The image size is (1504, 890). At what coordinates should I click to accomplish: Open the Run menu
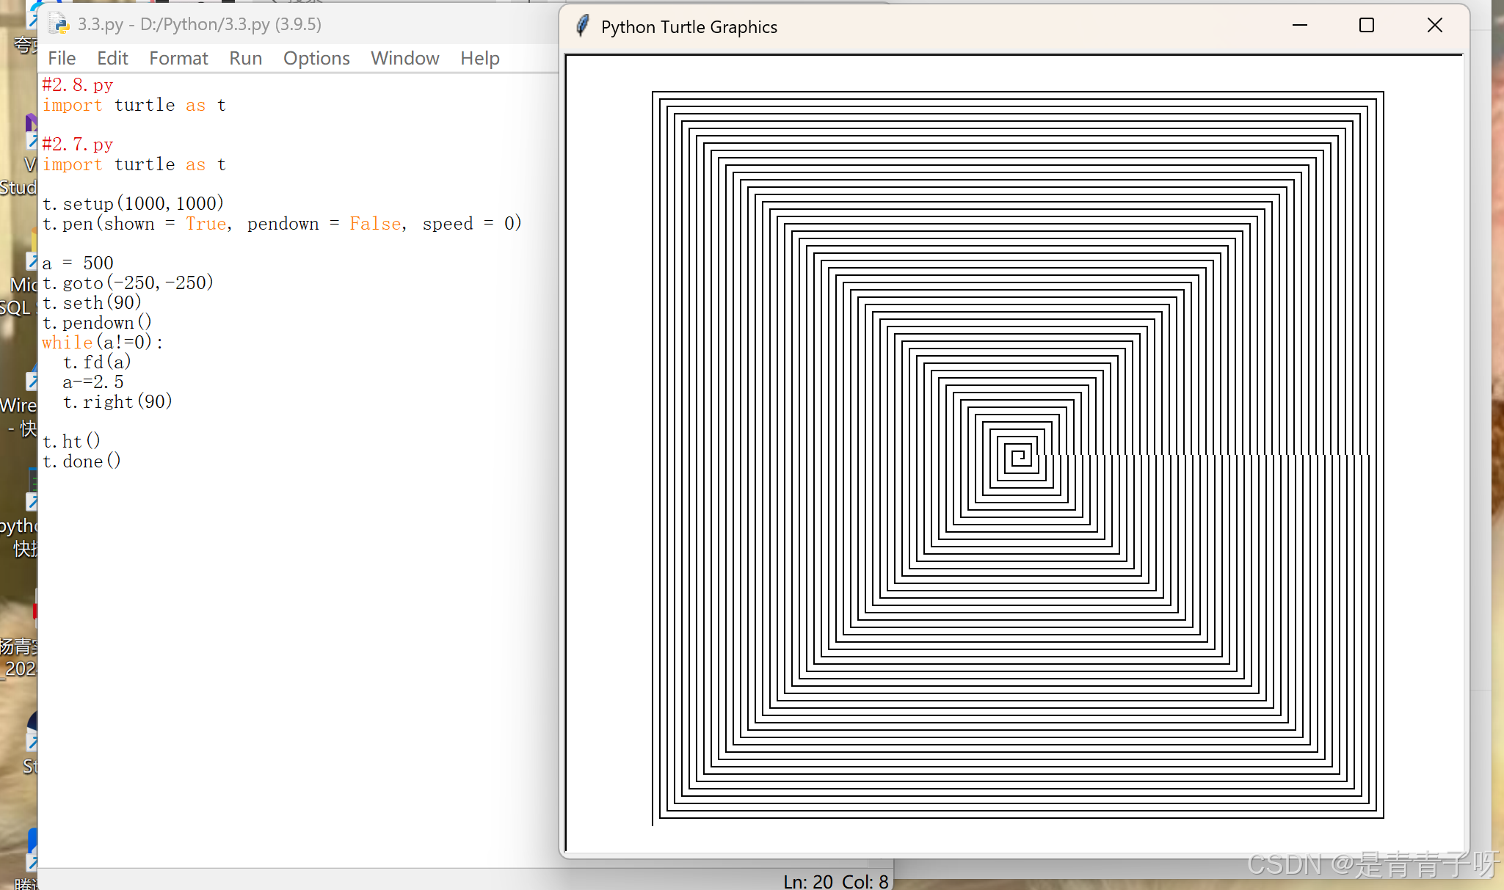245,58
